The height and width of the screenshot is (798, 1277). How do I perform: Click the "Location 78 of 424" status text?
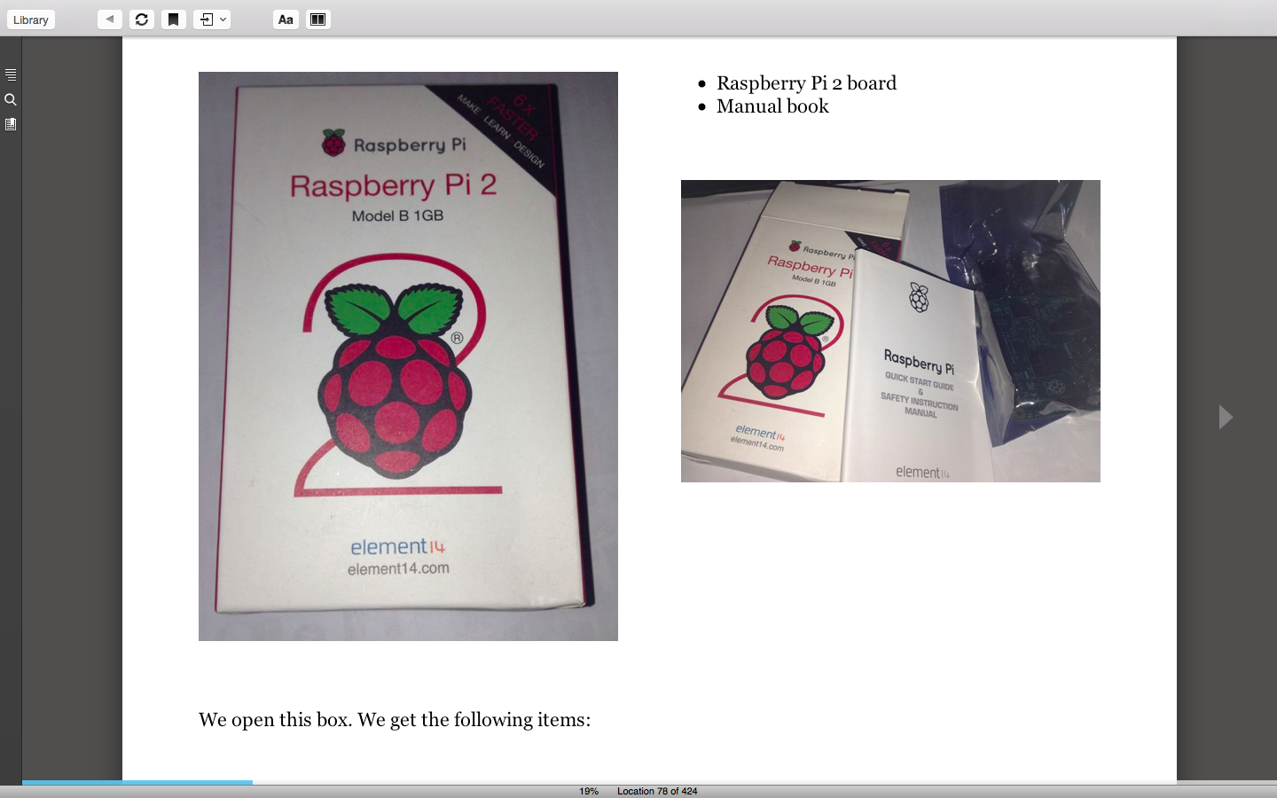(x=657, y=791)
